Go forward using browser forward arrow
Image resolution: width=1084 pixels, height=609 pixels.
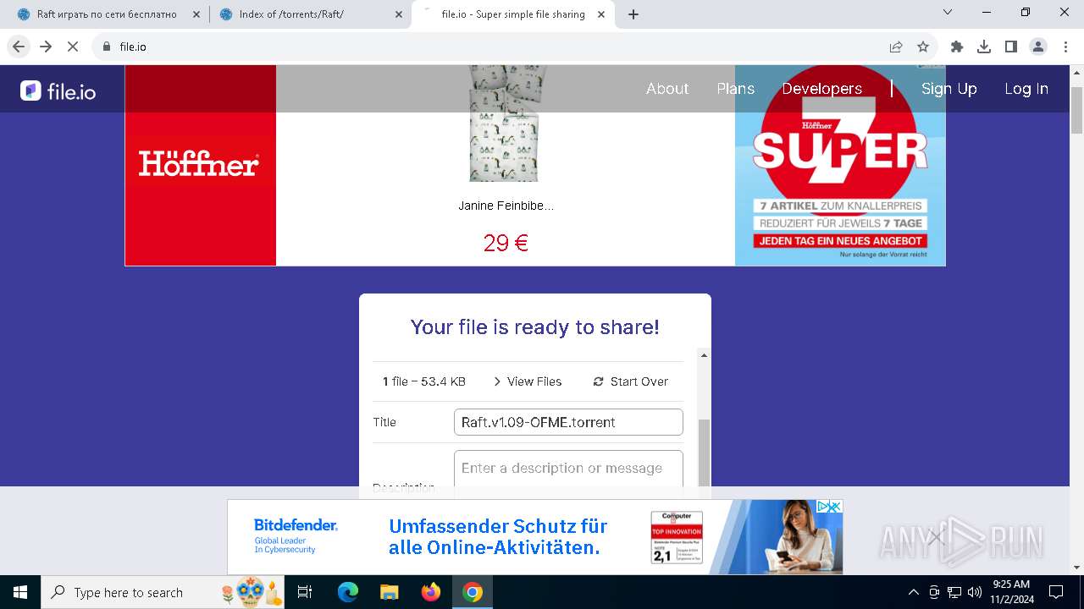click(x=46, y=47)
